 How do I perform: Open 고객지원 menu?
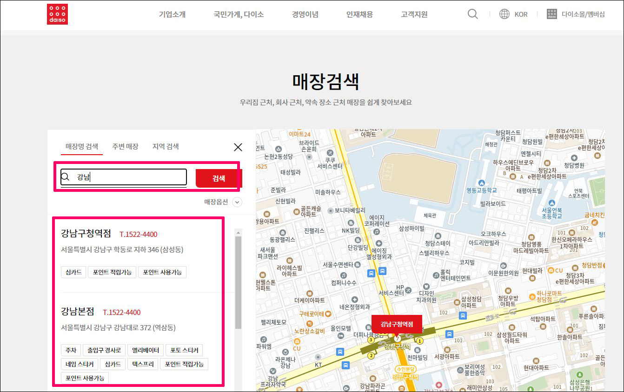(x=414, y=14)
